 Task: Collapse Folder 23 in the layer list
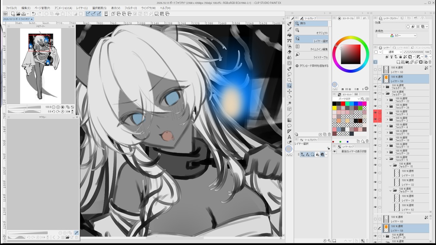click(x=384, y=93)
